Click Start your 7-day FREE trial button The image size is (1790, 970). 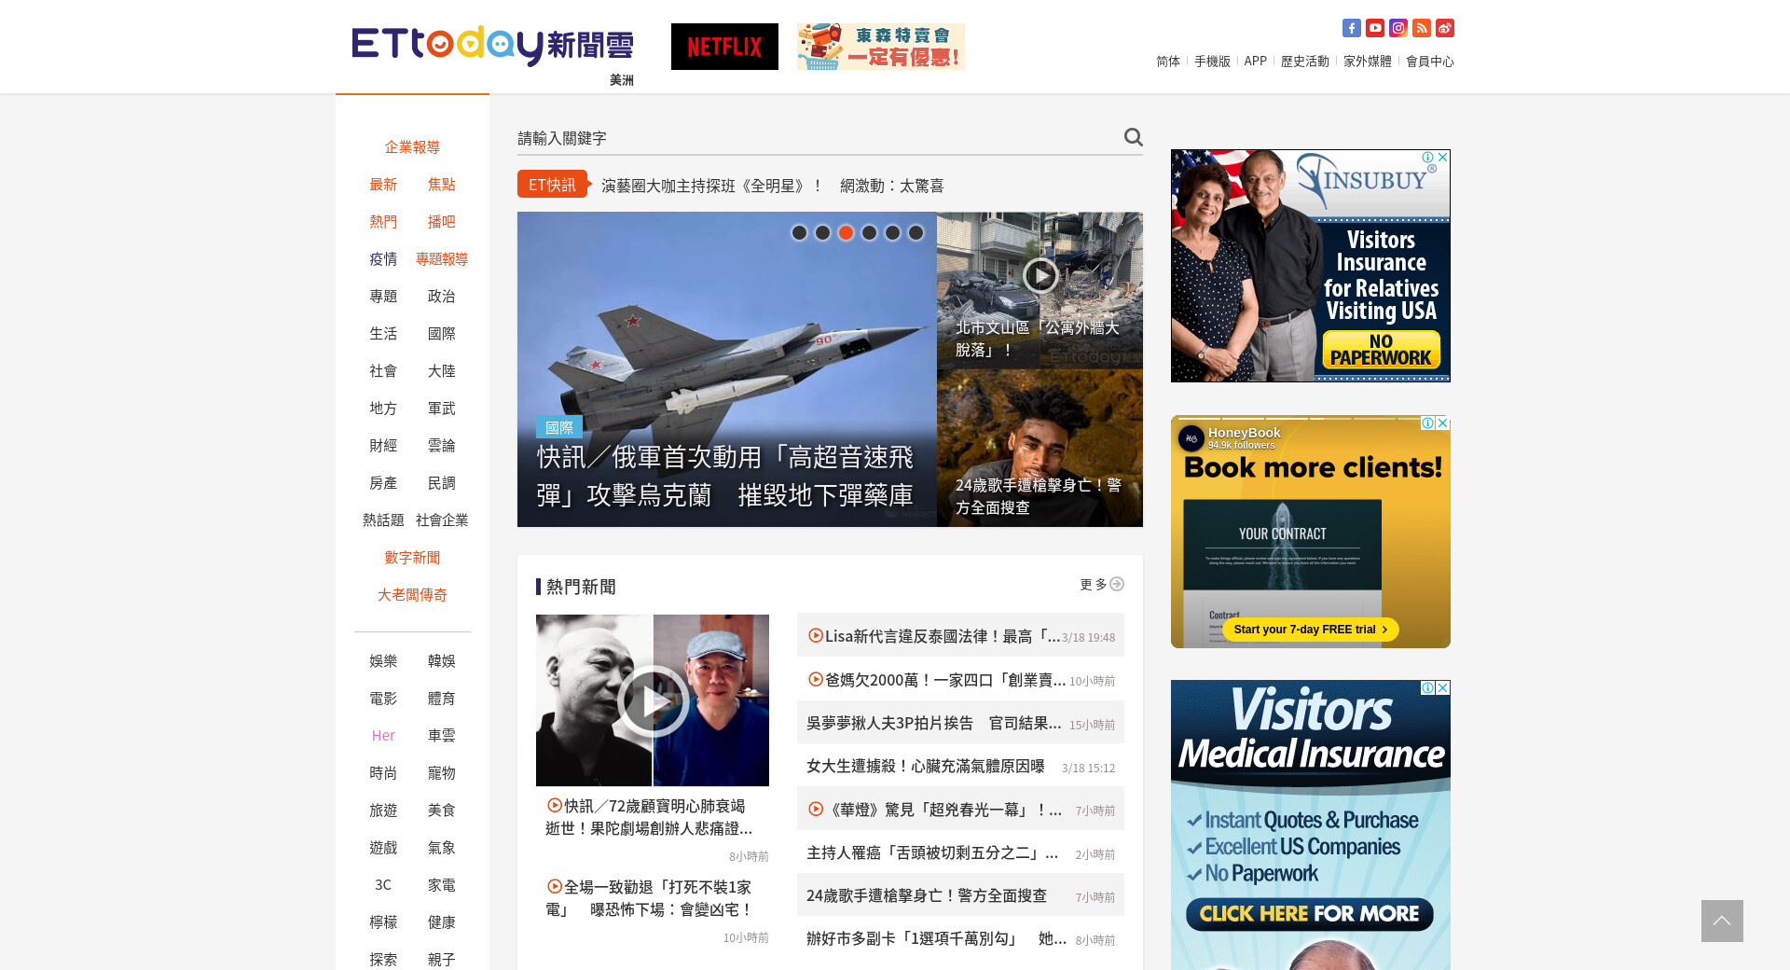tap(1311, 630)
